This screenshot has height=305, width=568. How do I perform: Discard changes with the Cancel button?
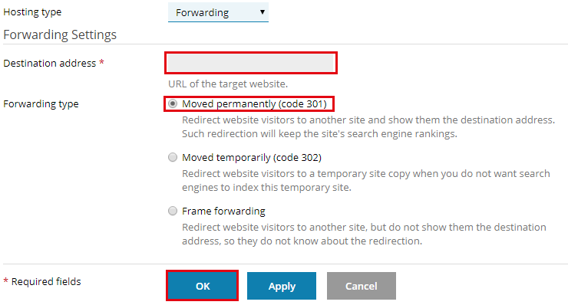(362, 286)
